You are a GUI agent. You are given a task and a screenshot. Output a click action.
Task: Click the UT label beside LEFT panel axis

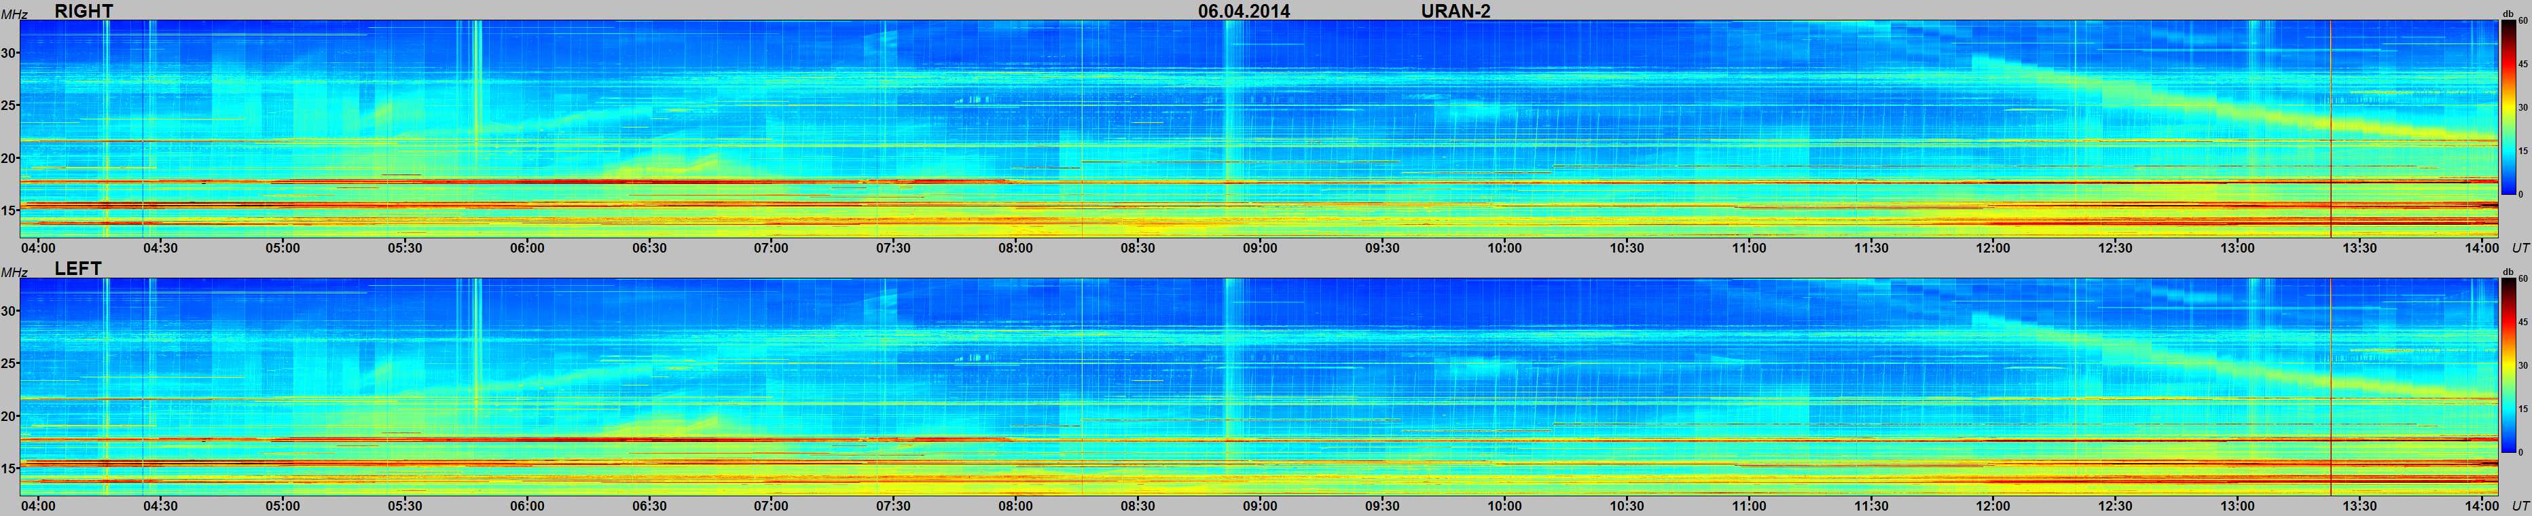coord(2520,506)
